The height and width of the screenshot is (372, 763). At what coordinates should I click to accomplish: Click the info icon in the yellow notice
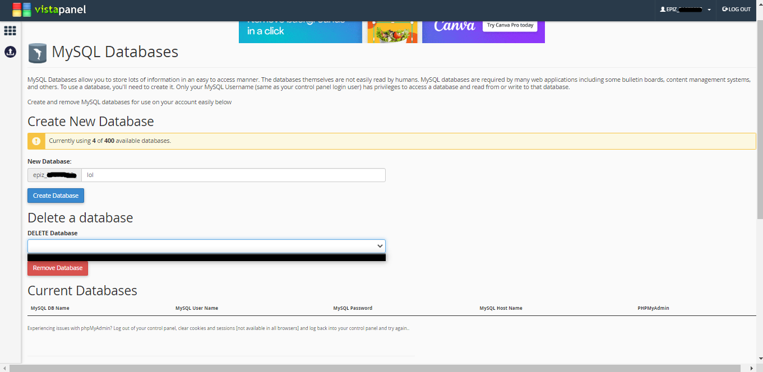coord(36,141)
